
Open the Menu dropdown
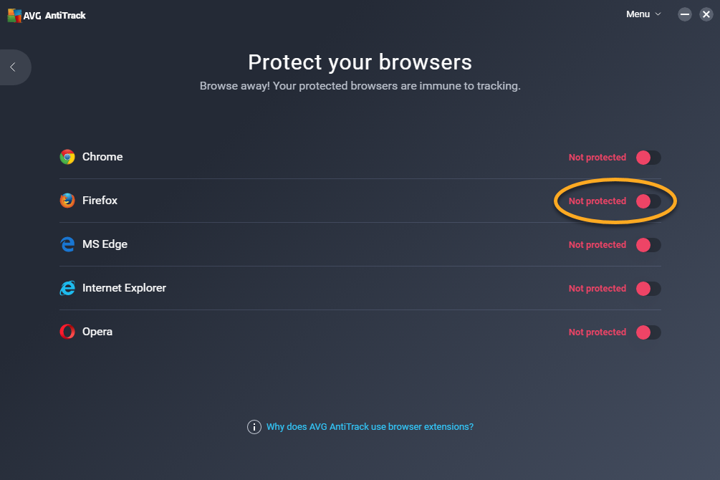pyautogui.click(x=643, y=14)
